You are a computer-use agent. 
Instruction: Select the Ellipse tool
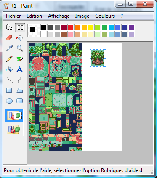point(9,101)
